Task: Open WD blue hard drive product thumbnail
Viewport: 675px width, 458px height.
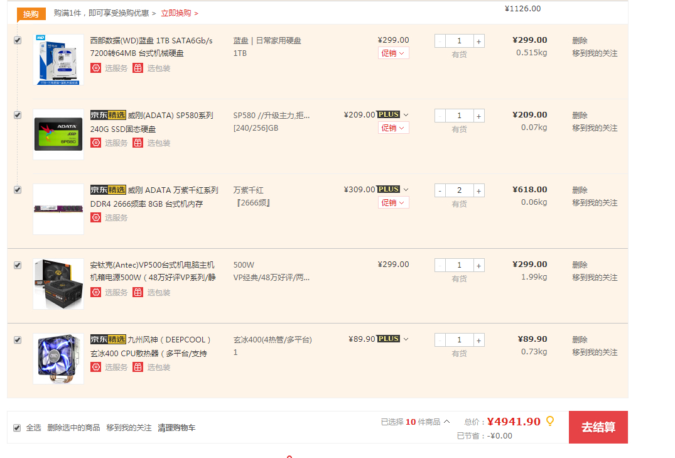Action: [x=58, y=60]
